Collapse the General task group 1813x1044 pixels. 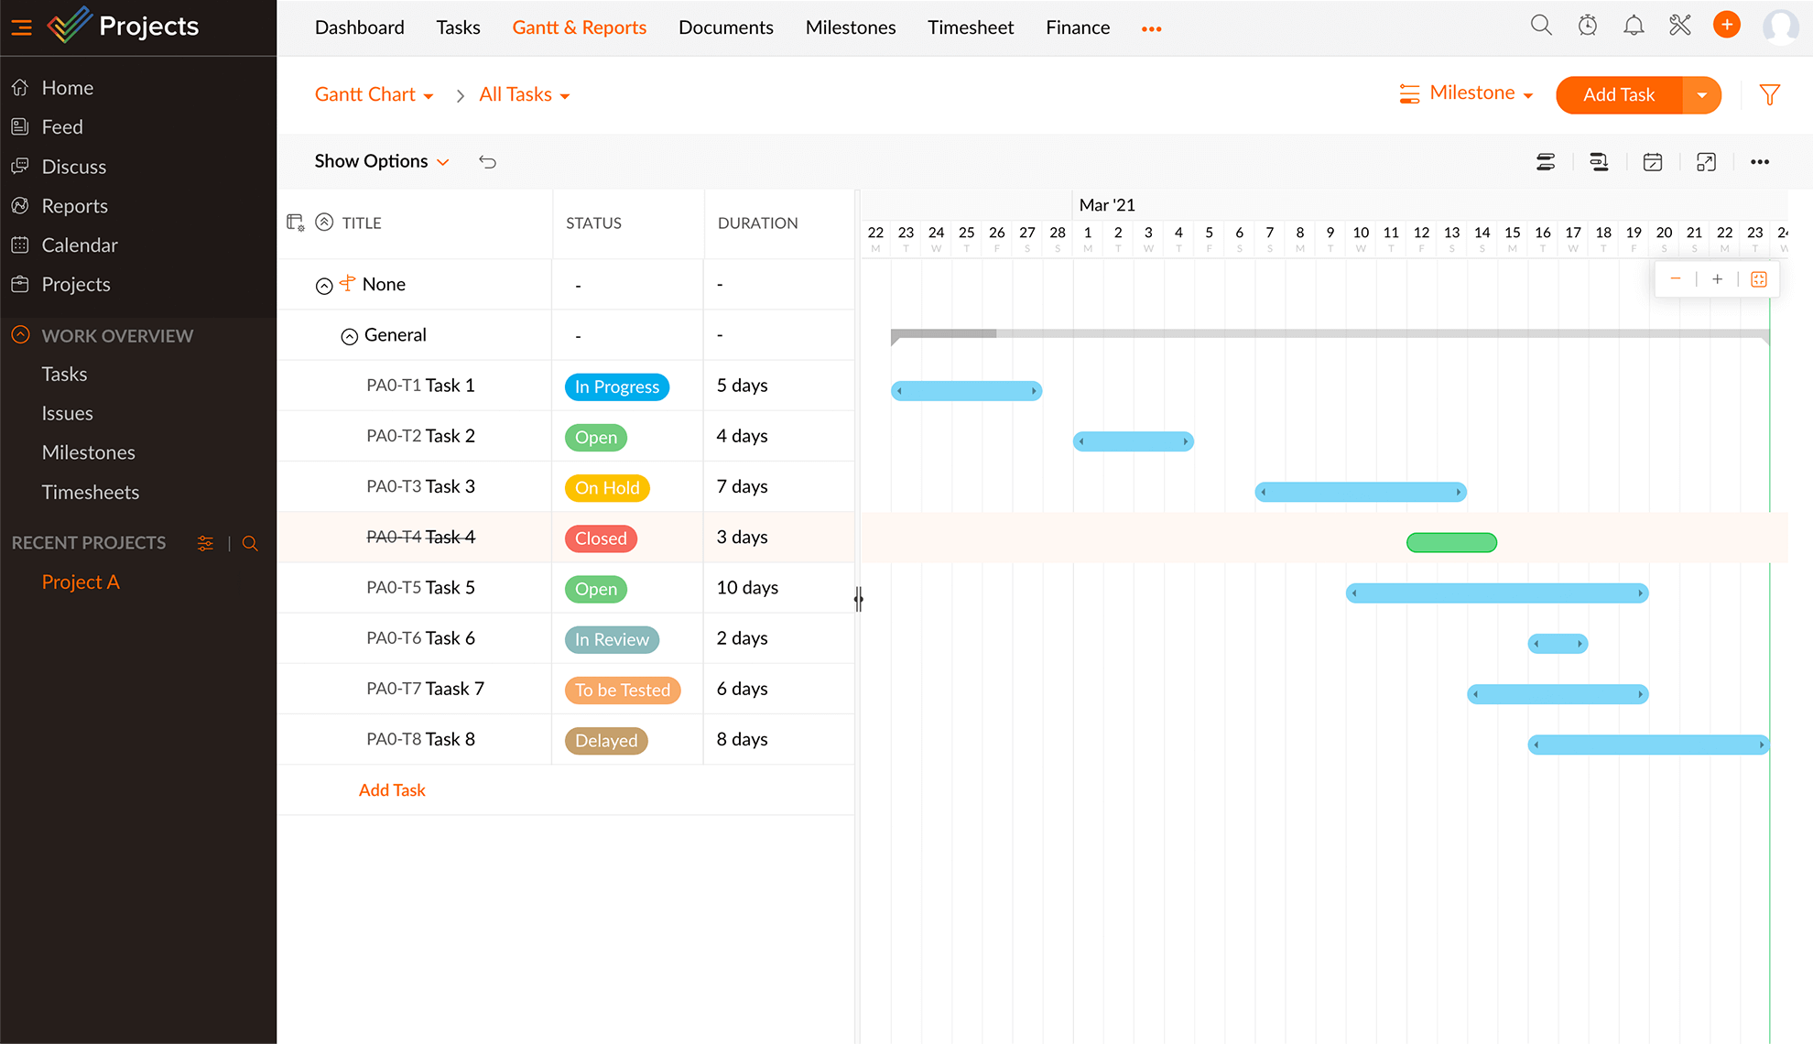coord(347,334)
